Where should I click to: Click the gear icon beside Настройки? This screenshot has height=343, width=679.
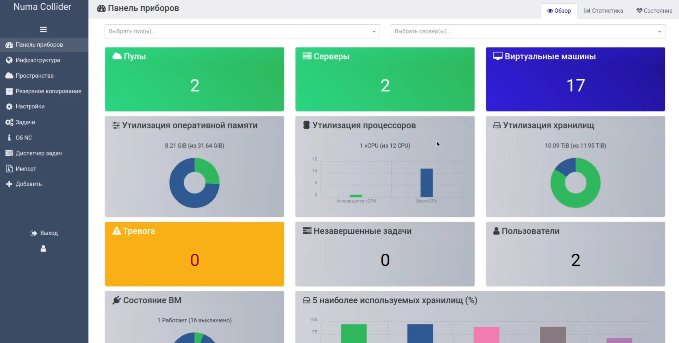[9, 106]
